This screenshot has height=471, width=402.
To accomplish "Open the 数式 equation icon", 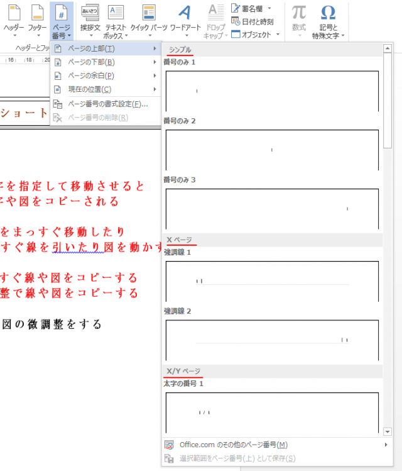I will point(299,13).
